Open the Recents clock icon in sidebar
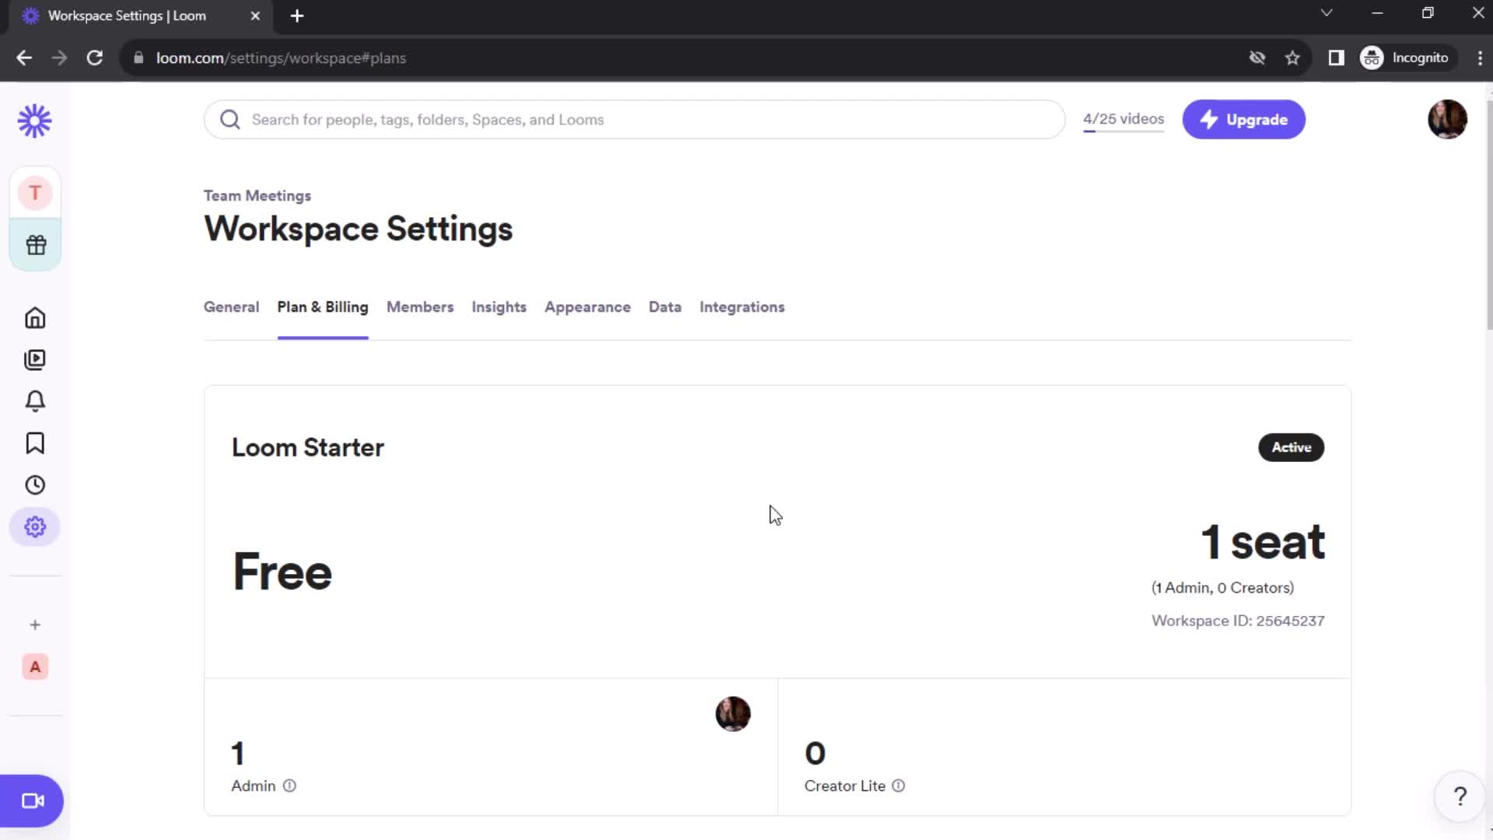Image resolution: width=1493 pixels, height=840 pixels. (x=35, y=484)
